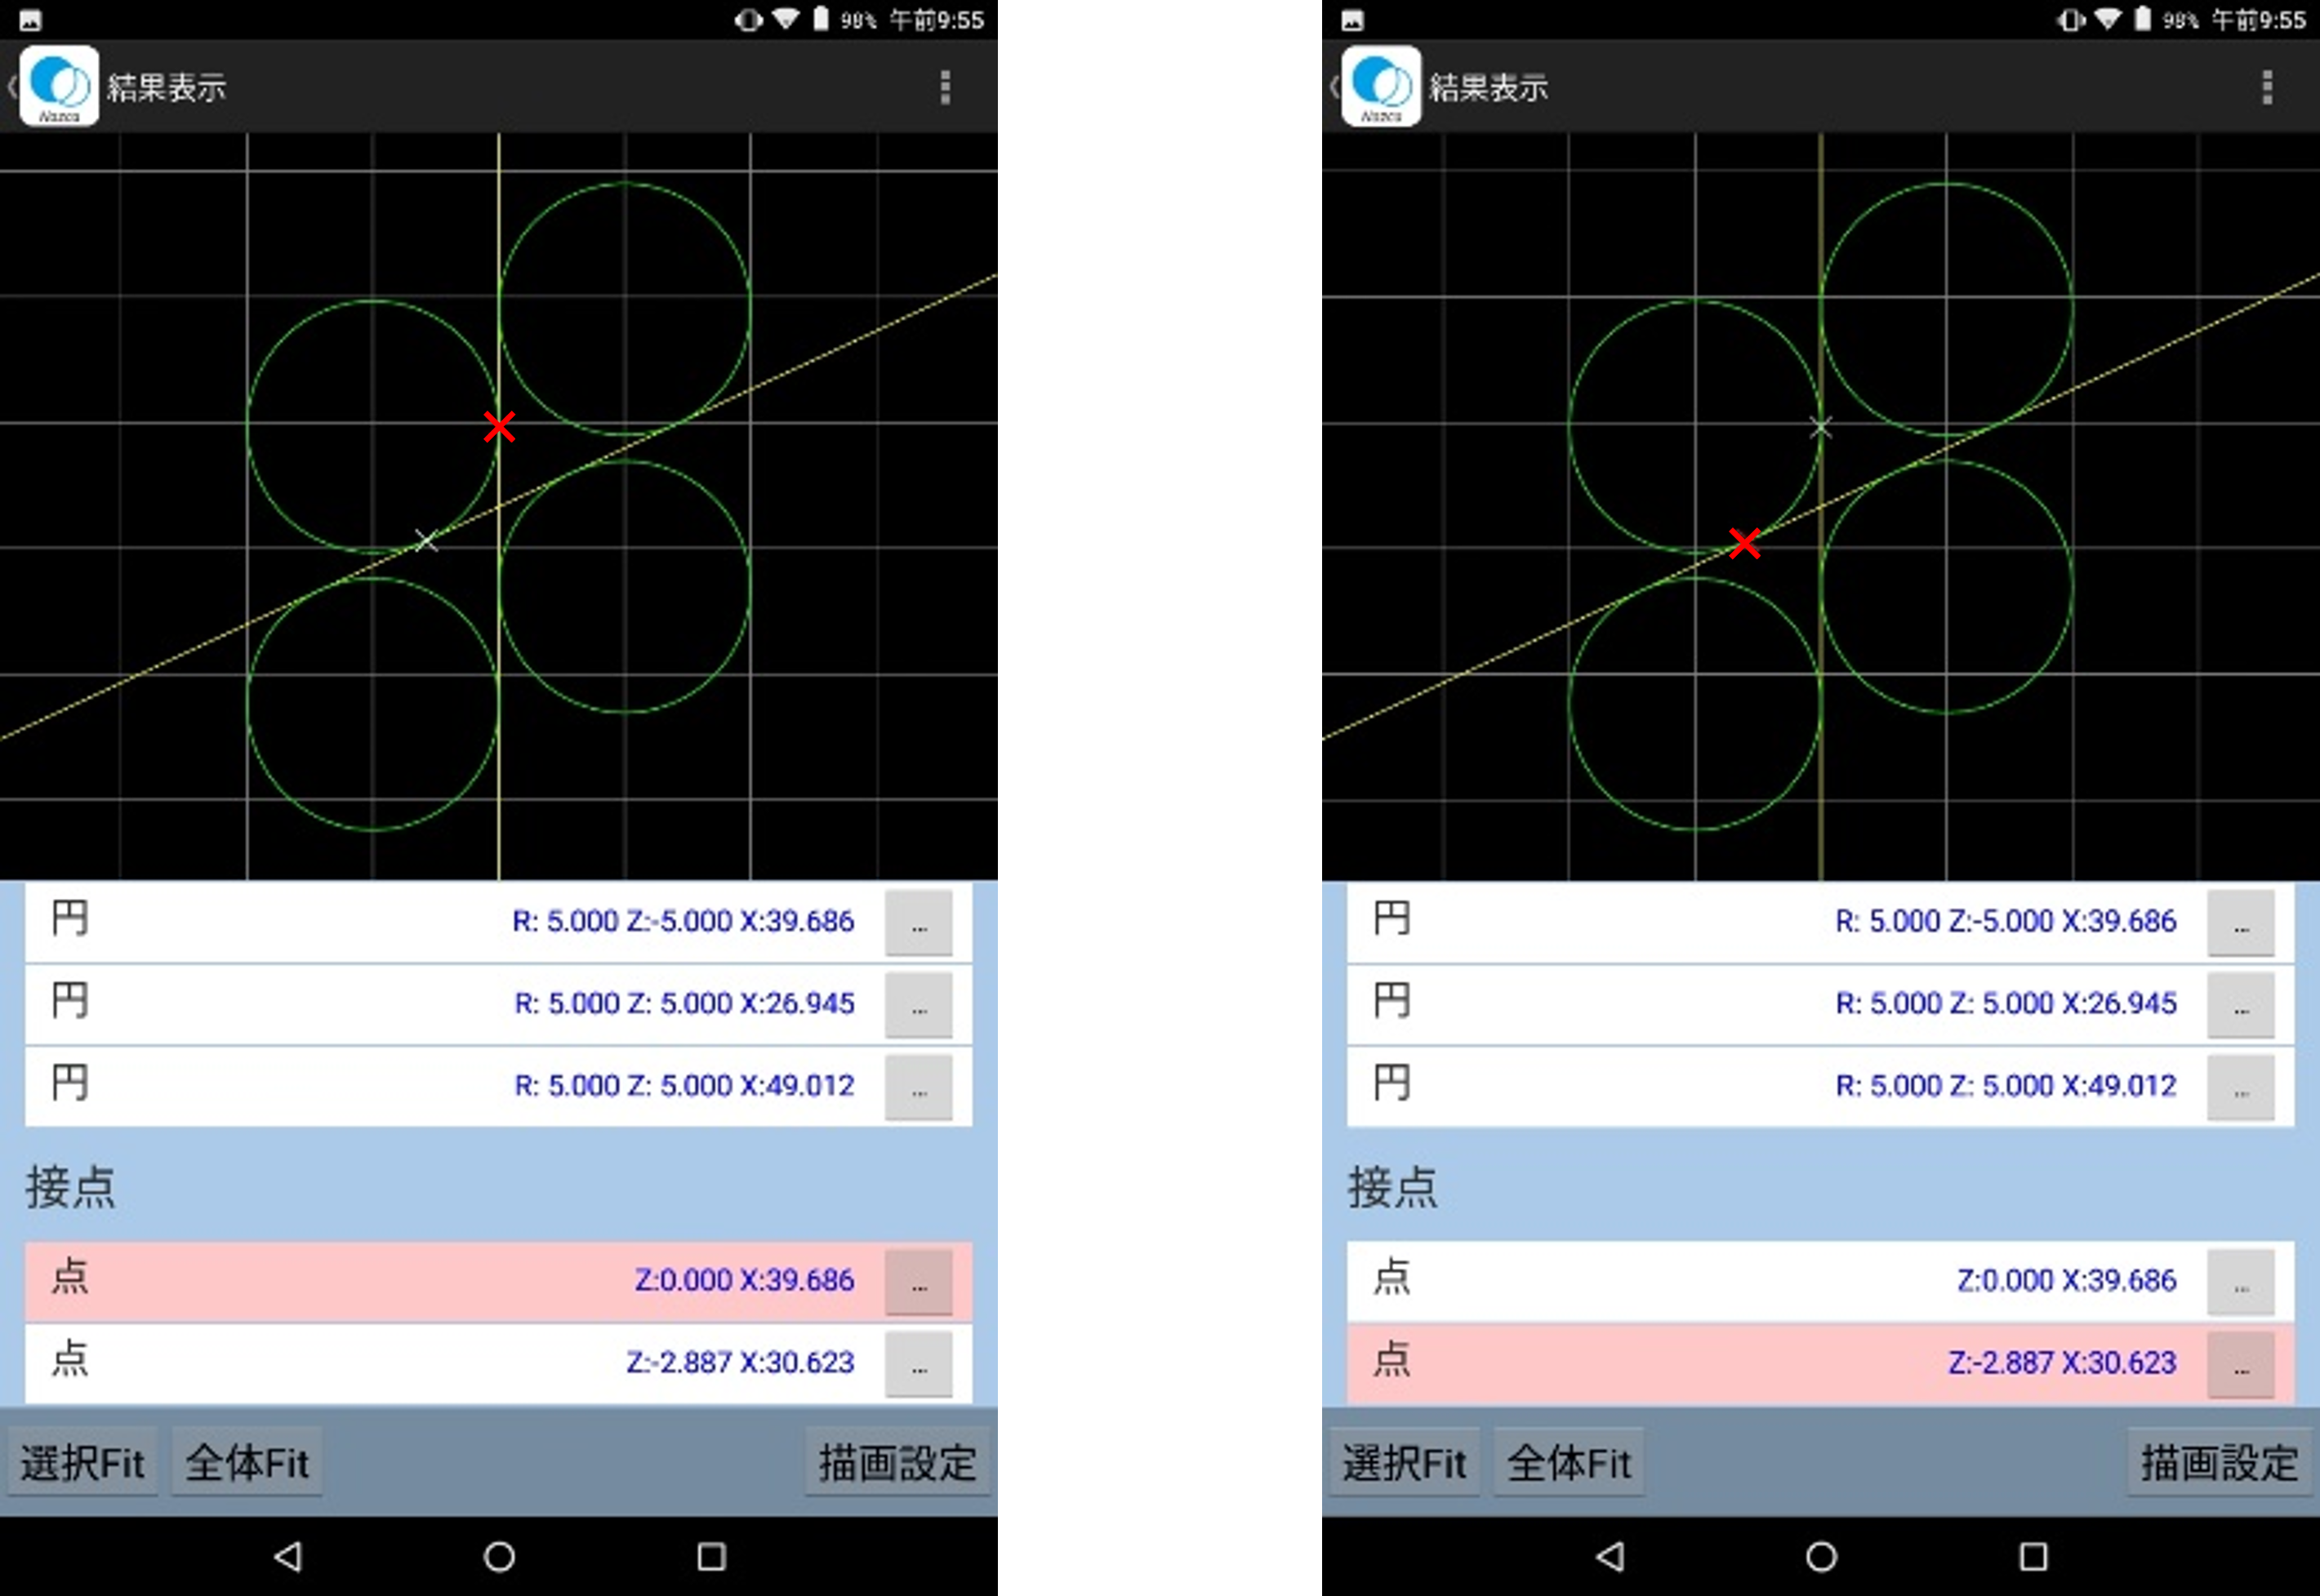The height and width of the screenshot is (1596, 2320).
Task: Open the overflow menu in left screen
Action: point(945,87)
